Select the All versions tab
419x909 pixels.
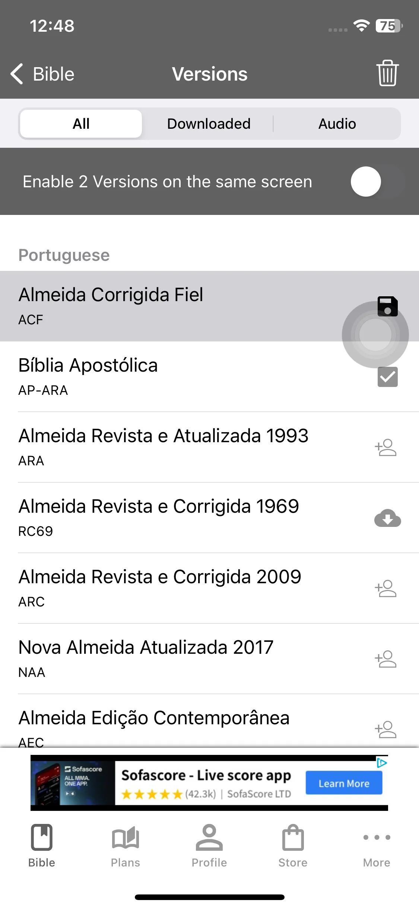pos(81,124)
